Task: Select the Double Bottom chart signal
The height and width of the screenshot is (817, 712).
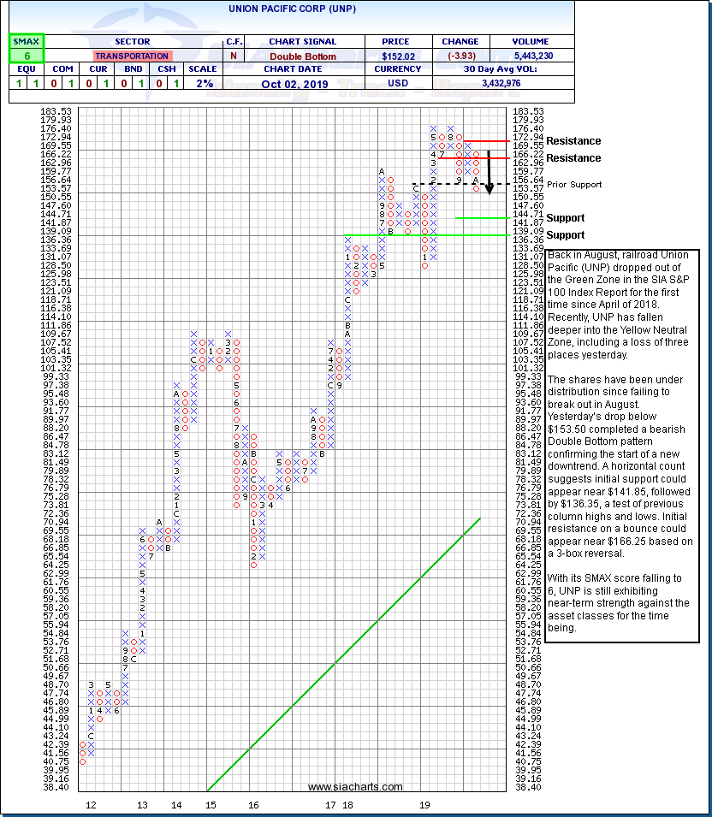Action: 303,56
